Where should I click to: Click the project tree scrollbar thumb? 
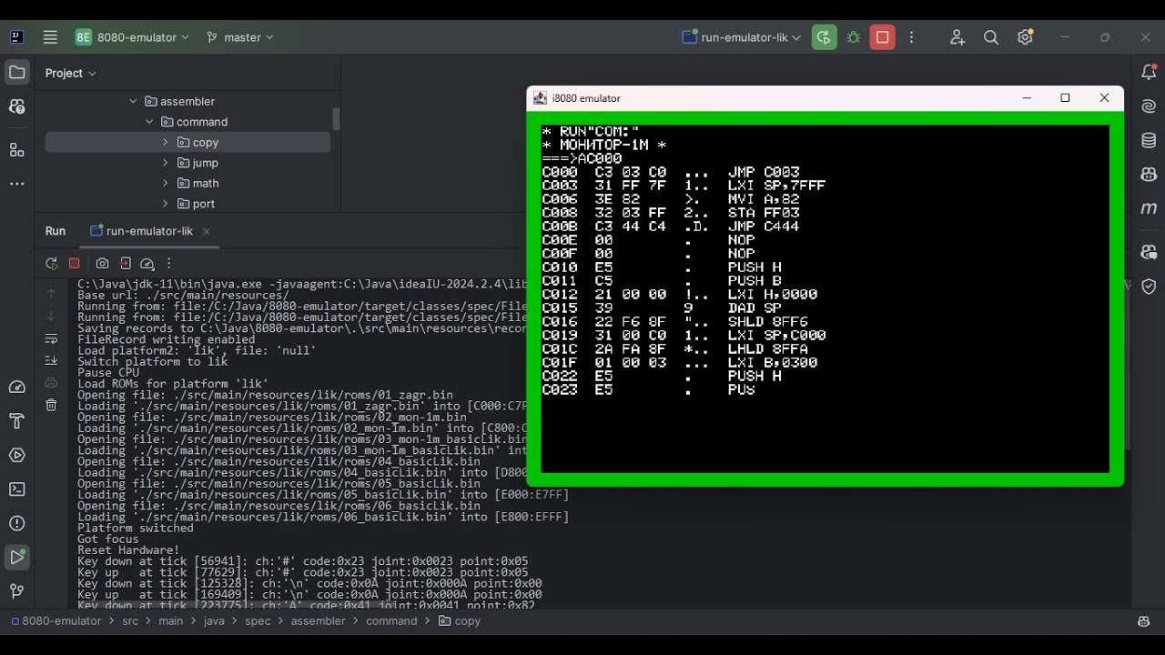tap(336, 119)
